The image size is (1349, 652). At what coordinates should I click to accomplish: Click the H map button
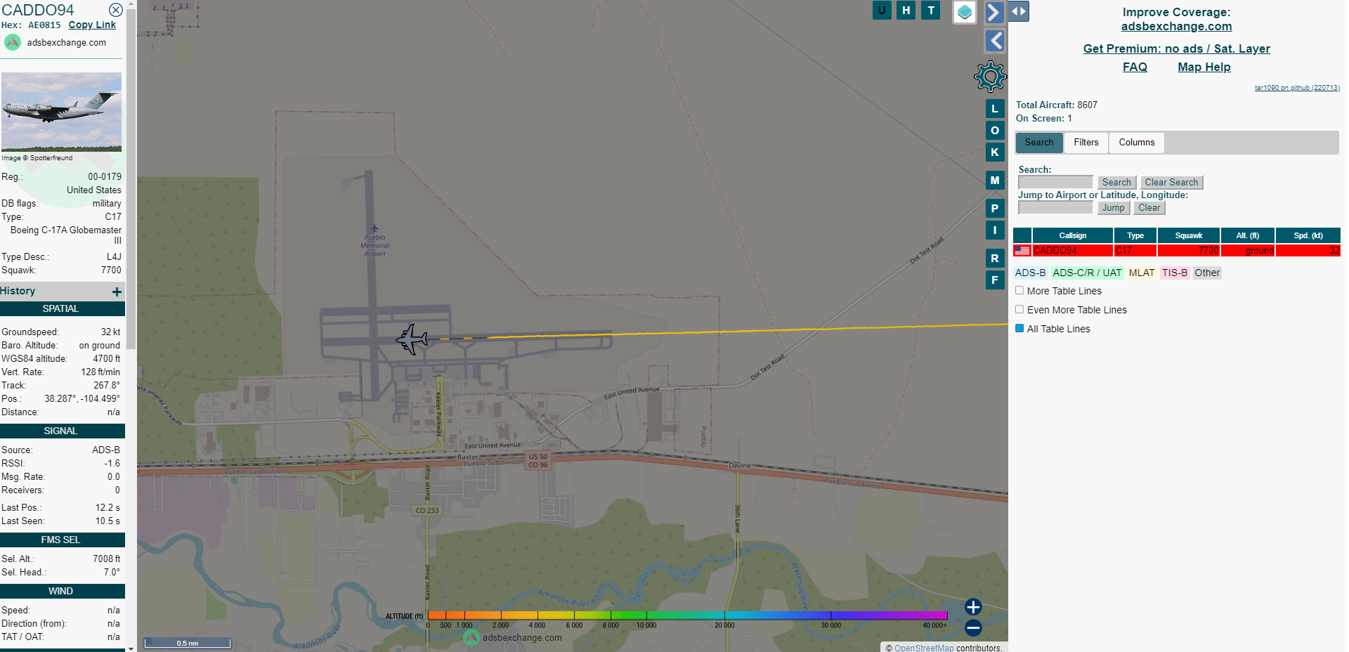906,10
